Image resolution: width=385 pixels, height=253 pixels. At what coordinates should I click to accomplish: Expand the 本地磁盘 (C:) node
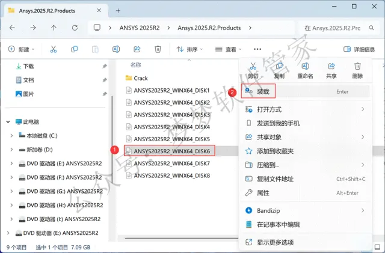11,135
